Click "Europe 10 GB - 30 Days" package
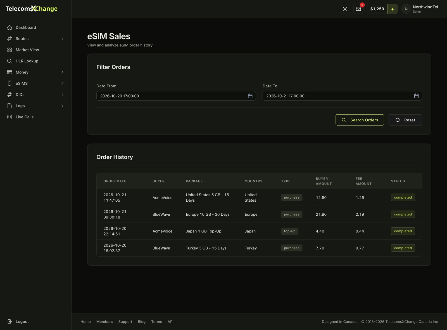This screenshot has width=447, height=330. [x=208, y=214]
